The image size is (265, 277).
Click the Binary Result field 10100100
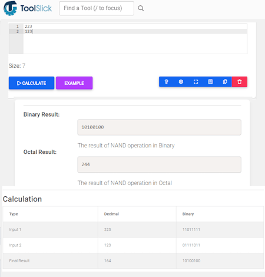(x=159, y=127)
